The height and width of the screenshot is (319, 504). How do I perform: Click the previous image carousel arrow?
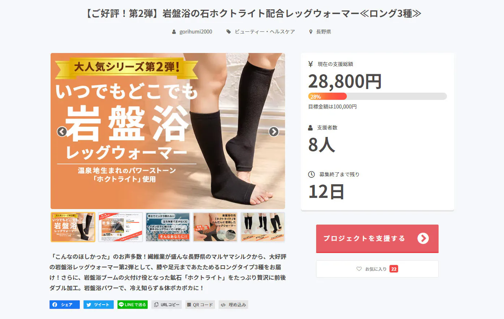[x=62, y=132]
